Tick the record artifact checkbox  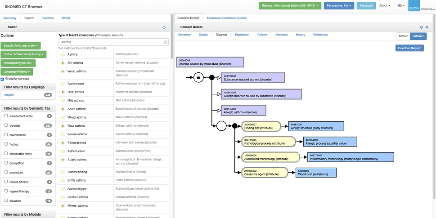tap(6, 182)
